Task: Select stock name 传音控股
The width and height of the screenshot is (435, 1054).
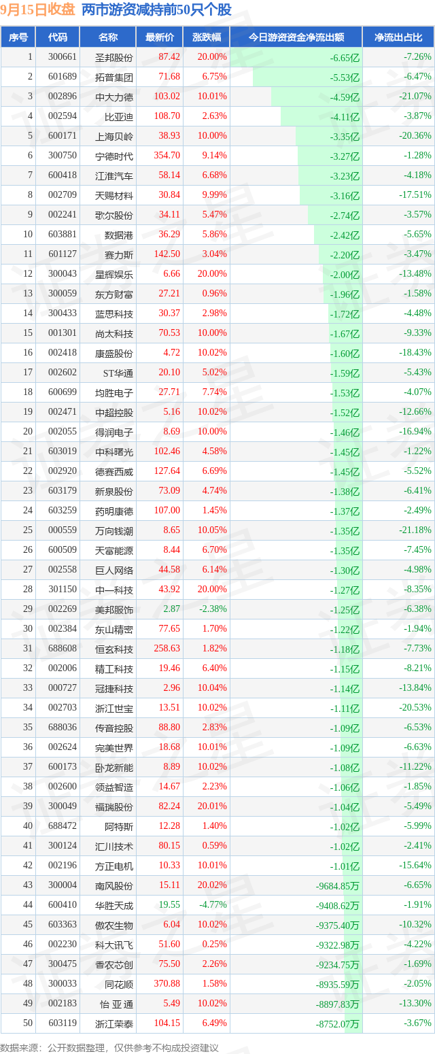Action: pyautogui.click(x=114, y=728)
